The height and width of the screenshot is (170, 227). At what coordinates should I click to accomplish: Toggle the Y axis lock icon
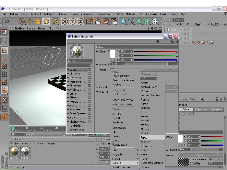tap(73, 22)
